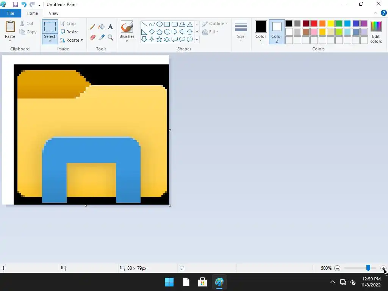Pick the purple color swatch
Viewport: 388px width, 291px height.
[364, 23]
